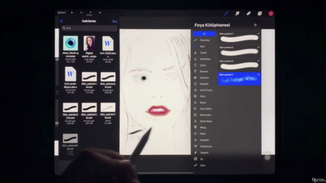Open the Parlaklık brush set

point(204,140)
